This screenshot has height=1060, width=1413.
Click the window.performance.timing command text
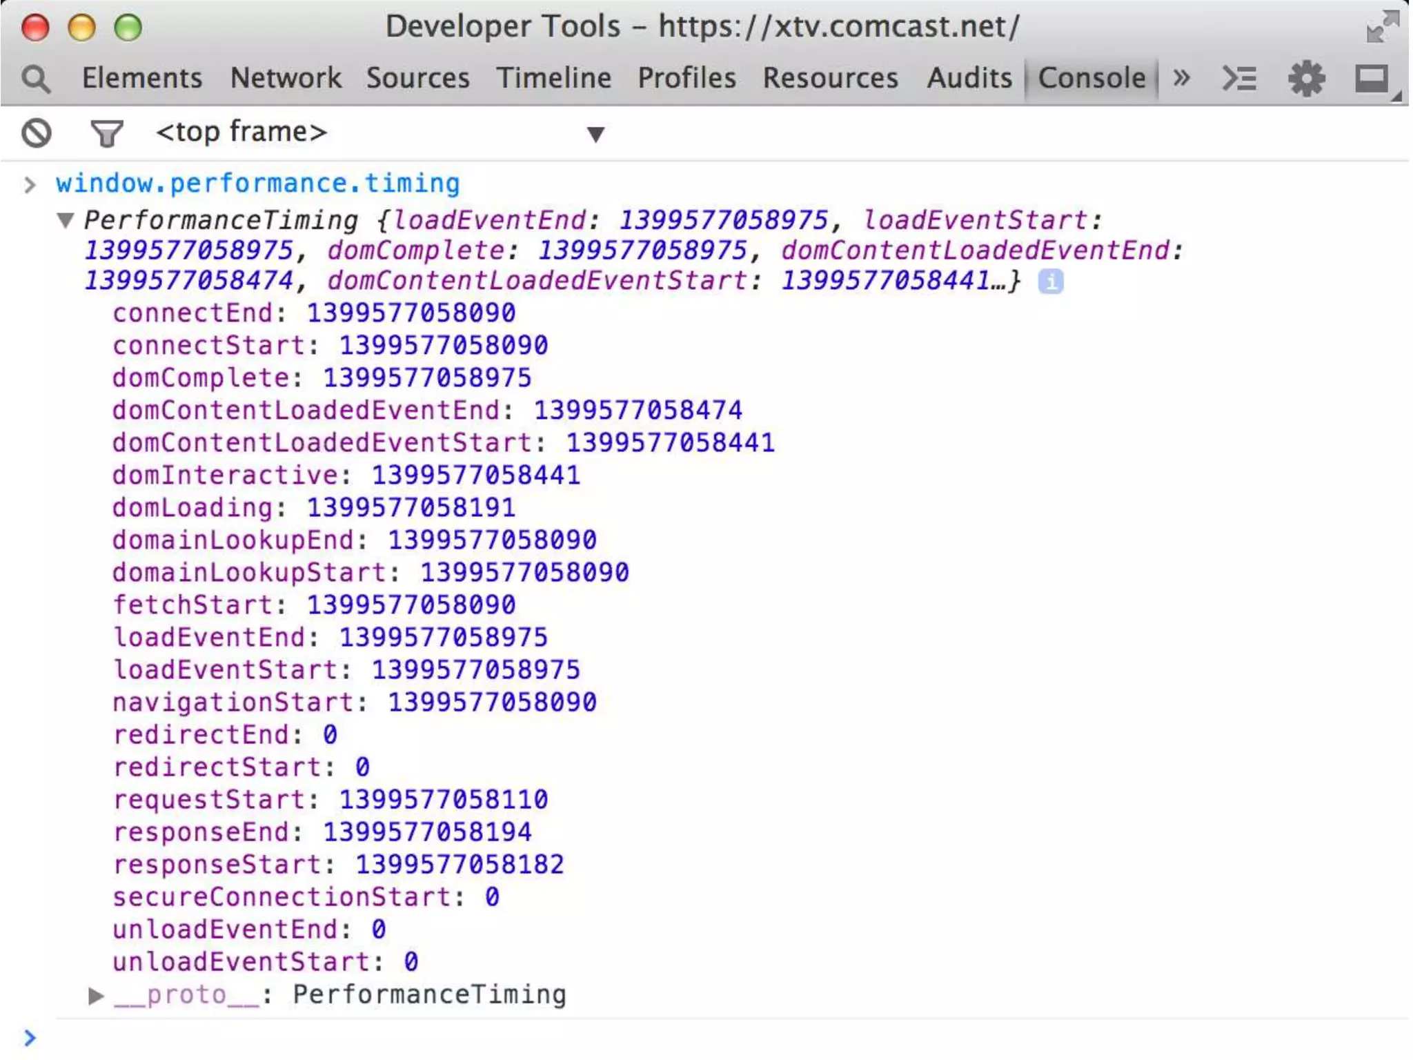pyautogui.click(x=257, y=184)
